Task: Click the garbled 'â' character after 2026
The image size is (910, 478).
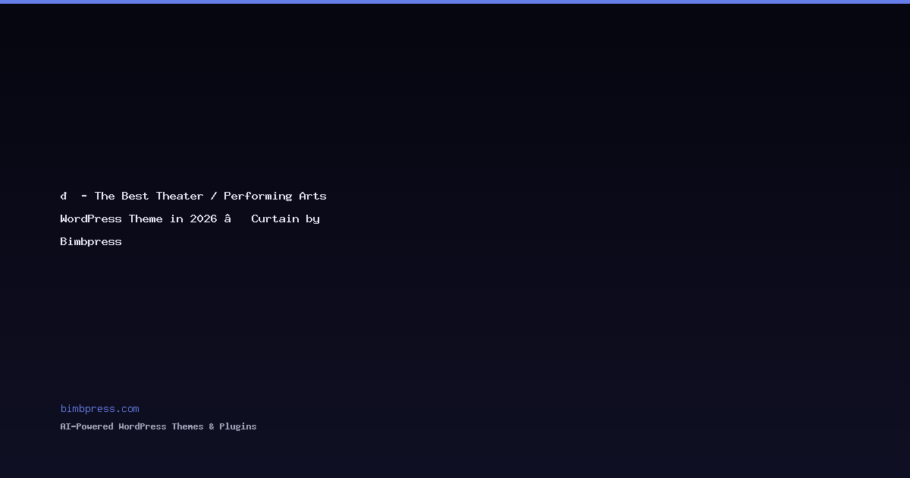Action: [227, 219]
